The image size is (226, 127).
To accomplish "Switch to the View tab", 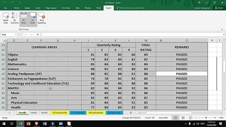I will (99, 8).
